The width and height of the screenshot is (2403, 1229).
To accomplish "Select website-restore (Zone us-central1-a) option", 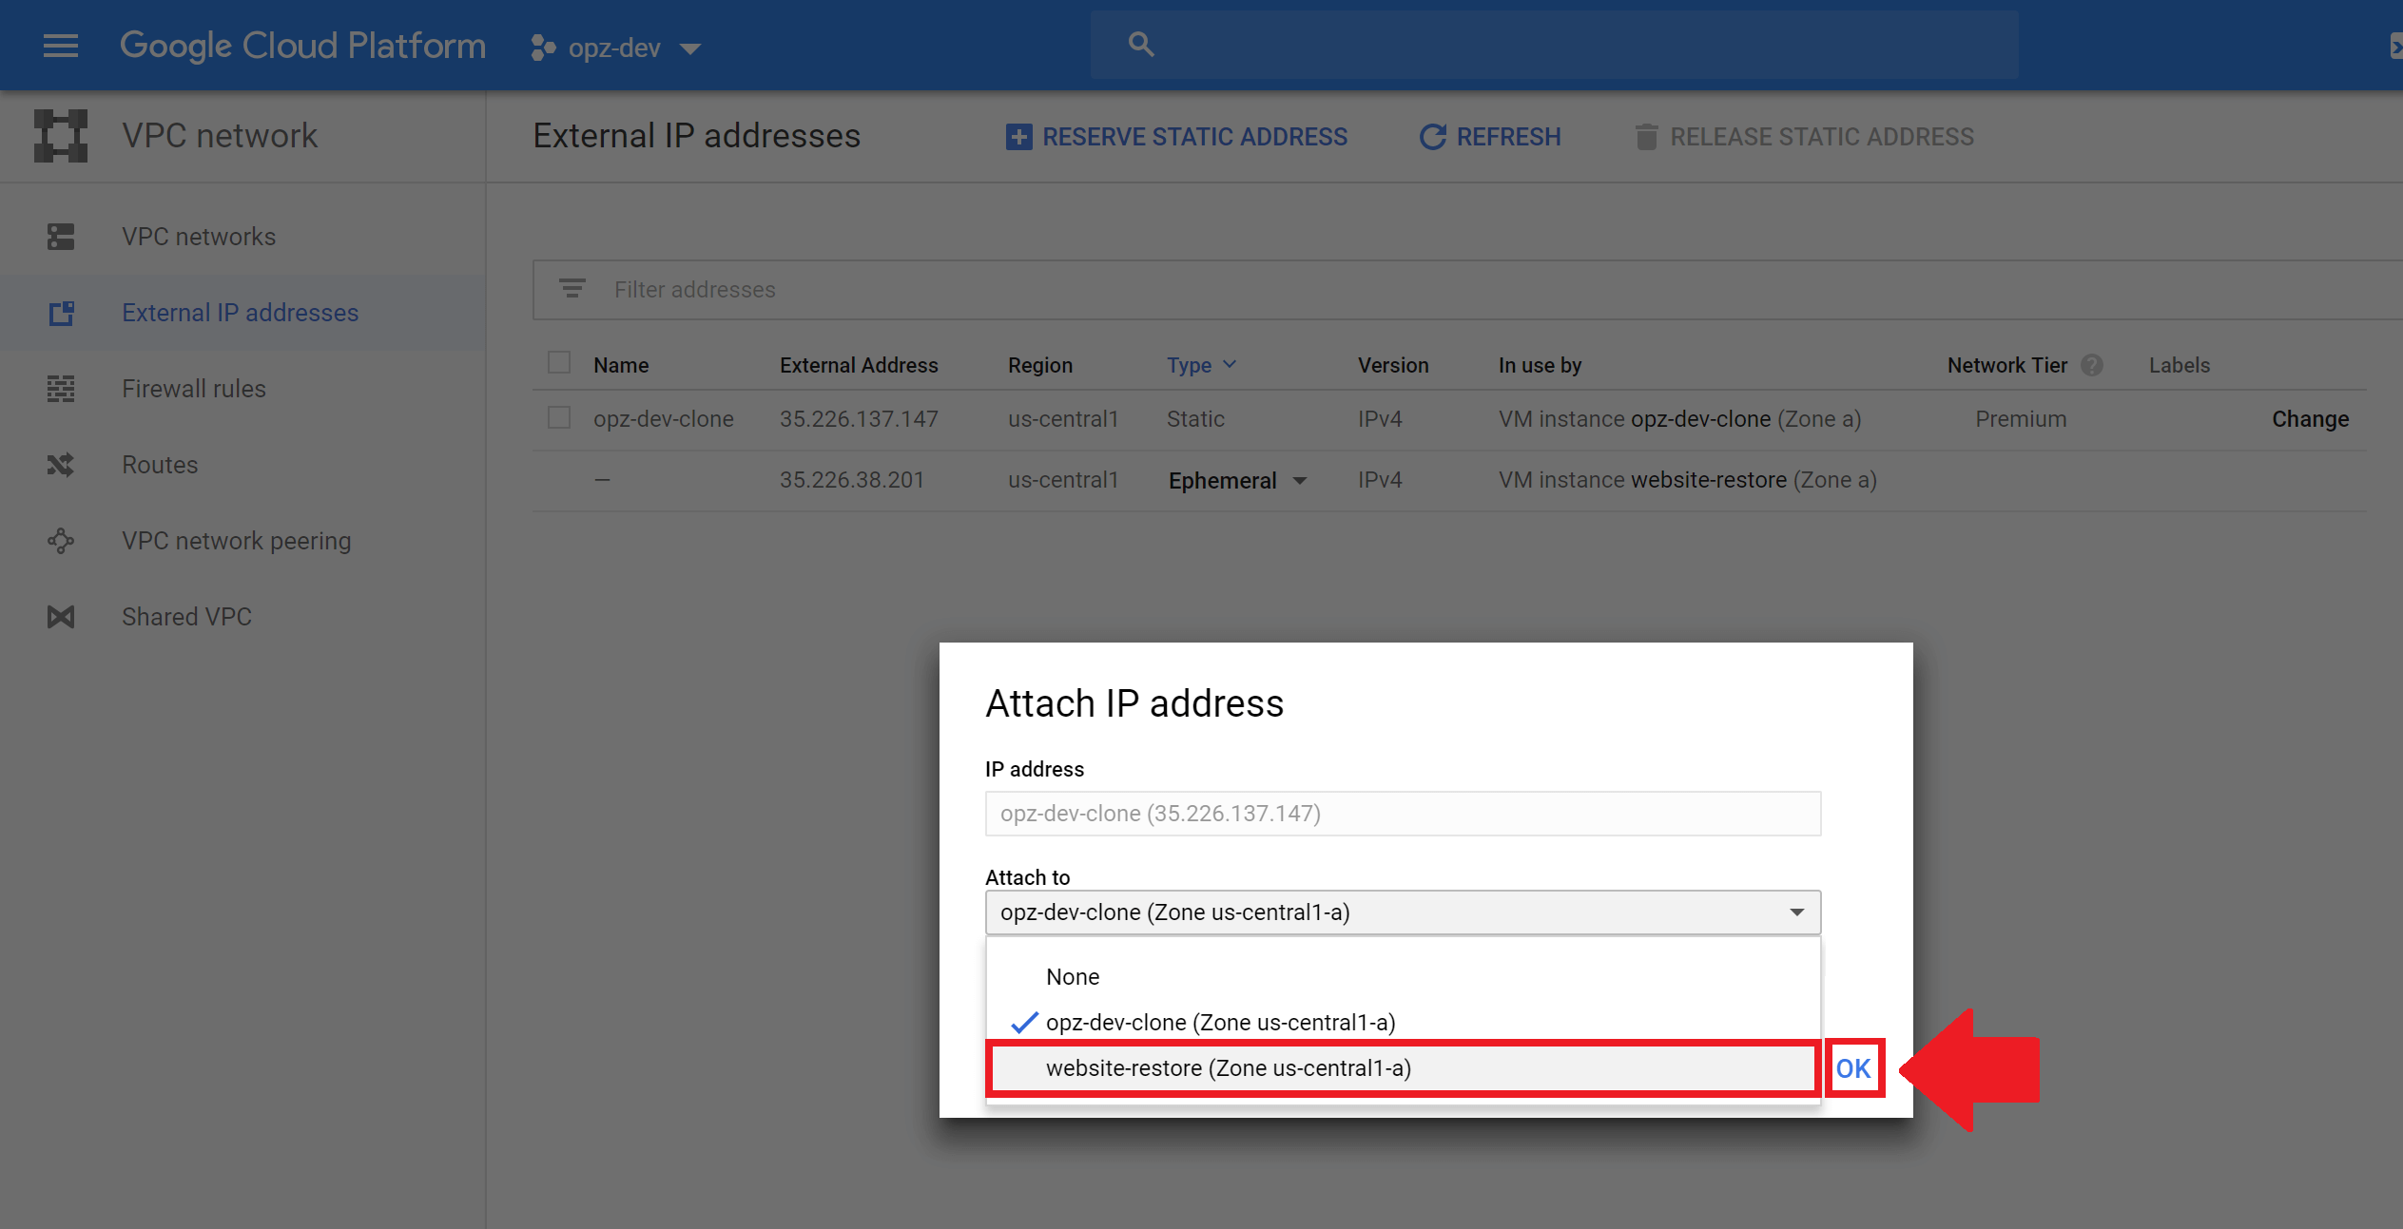I will click(x=1403, y=1068).
